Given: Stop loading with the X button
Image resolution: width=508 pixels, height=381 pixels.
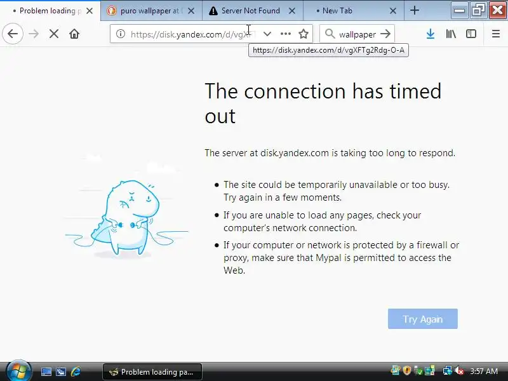Looking at the screenshot, I should 54,34.
